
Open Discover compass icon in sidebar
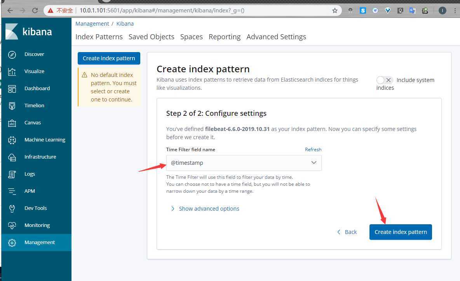pos(12,55)
